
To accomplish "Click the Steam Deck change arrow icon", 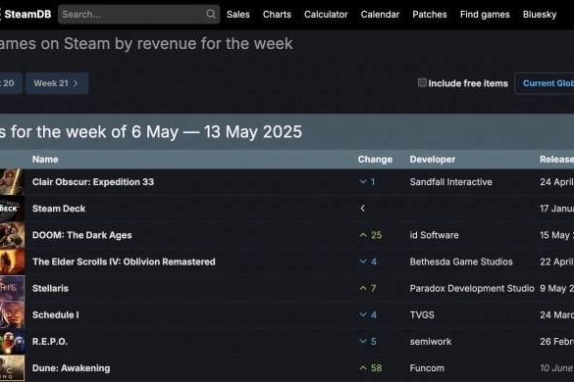I will (363, 209).
